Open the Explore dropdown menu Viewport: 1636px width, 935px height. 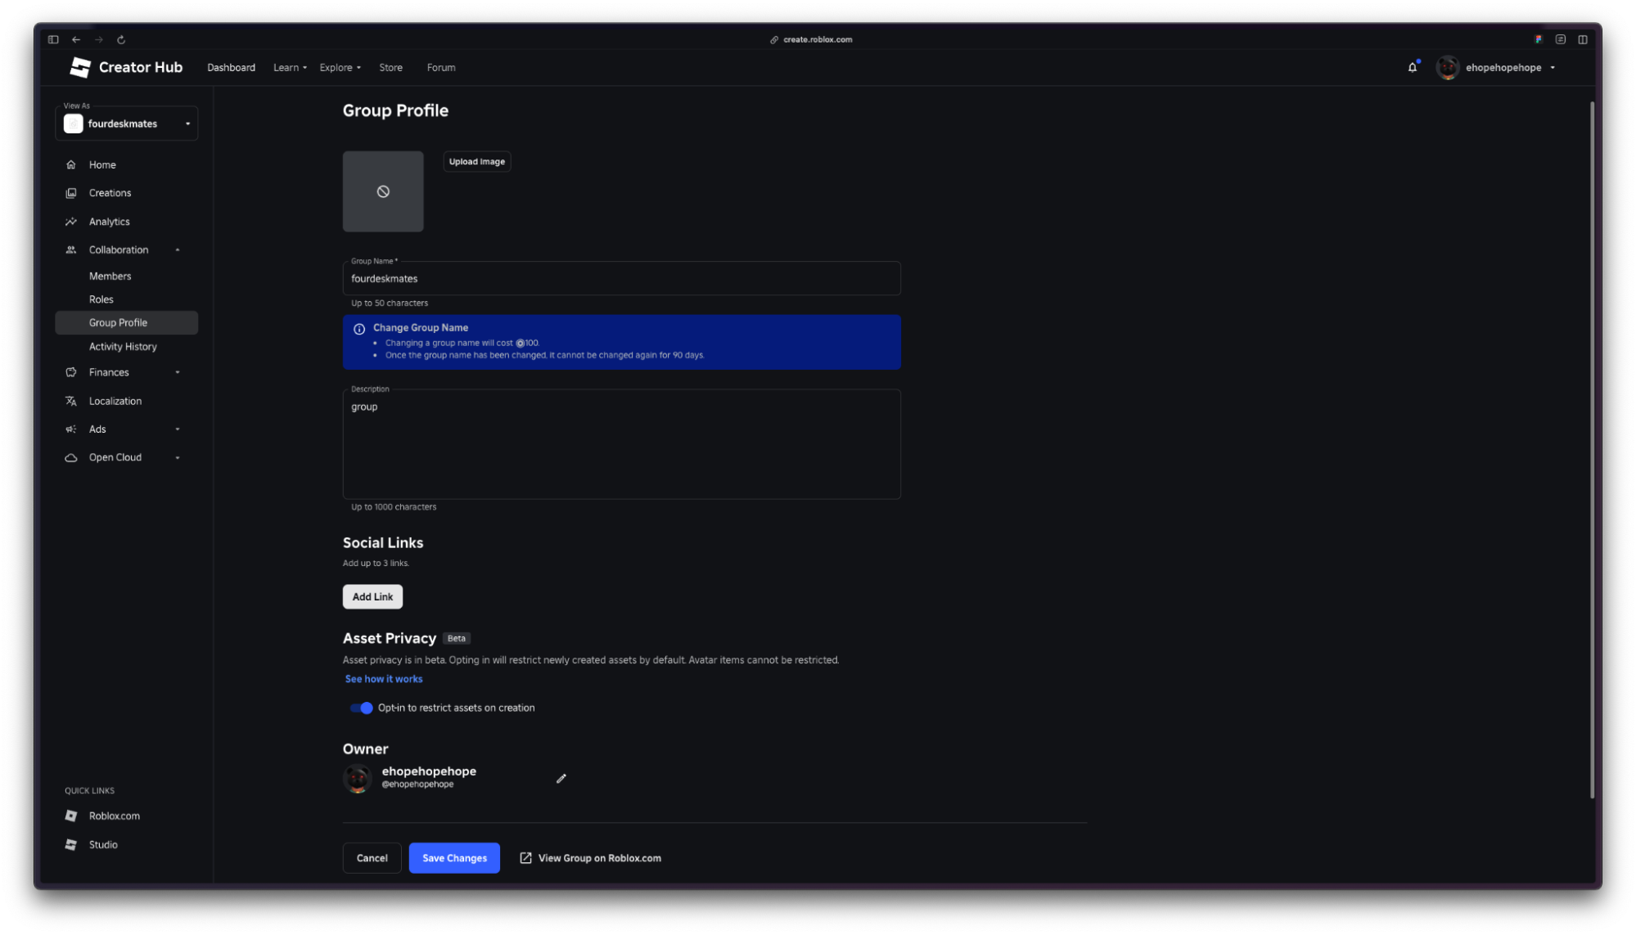click(x=340, y=67)
